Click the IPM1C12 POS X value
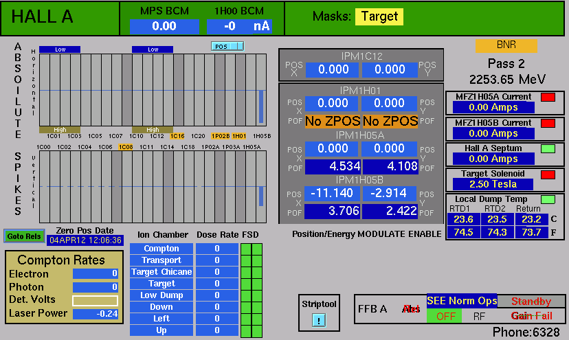569x340 pixels. click(333, 69)
